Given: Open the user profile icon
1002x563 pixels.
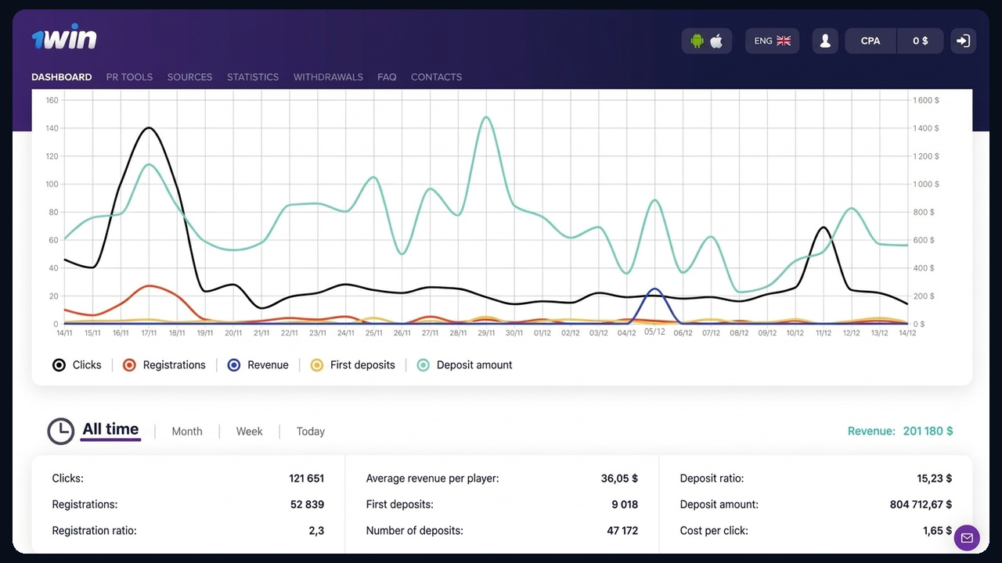Looking at the screenshot, I should [825, 41].
